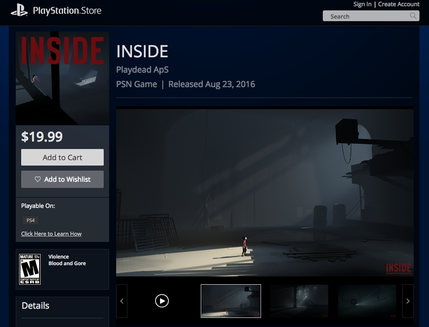The image size is (429, 327).
Task: Select the highlighted boy-in-light screenshot thumbnail
Action: coord(231,301)
